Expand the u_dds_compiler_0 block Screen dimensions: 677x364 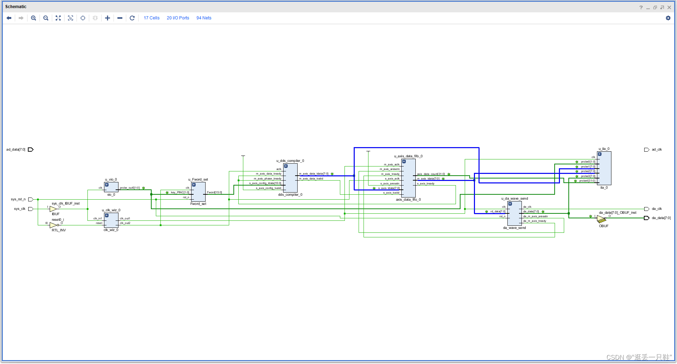(x=286, y=166)
